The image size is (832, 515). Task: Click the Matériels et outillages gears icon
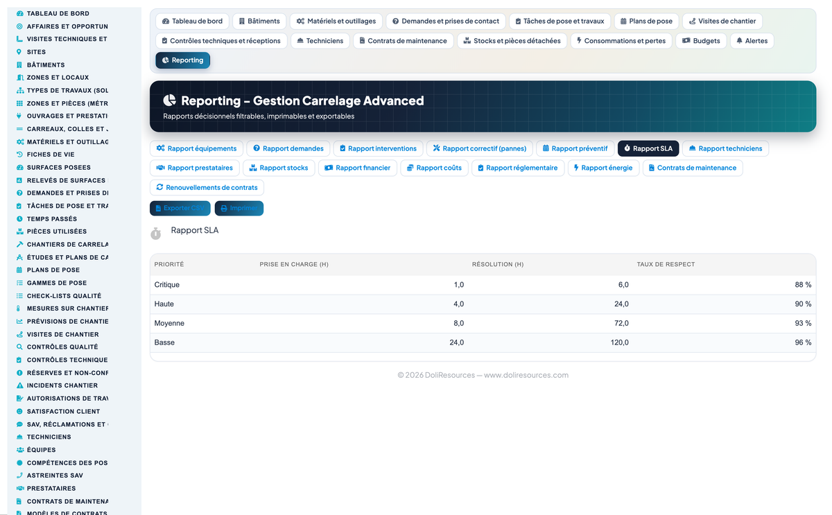(300, 21)
